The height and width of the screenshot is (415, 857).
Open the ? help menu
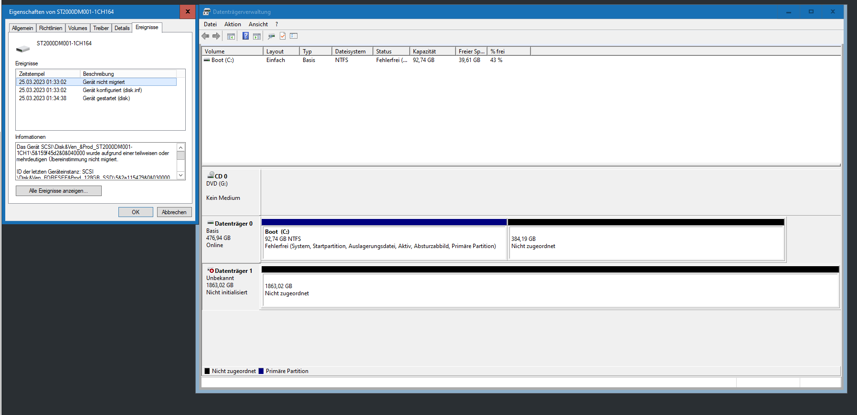pos(276,24)
